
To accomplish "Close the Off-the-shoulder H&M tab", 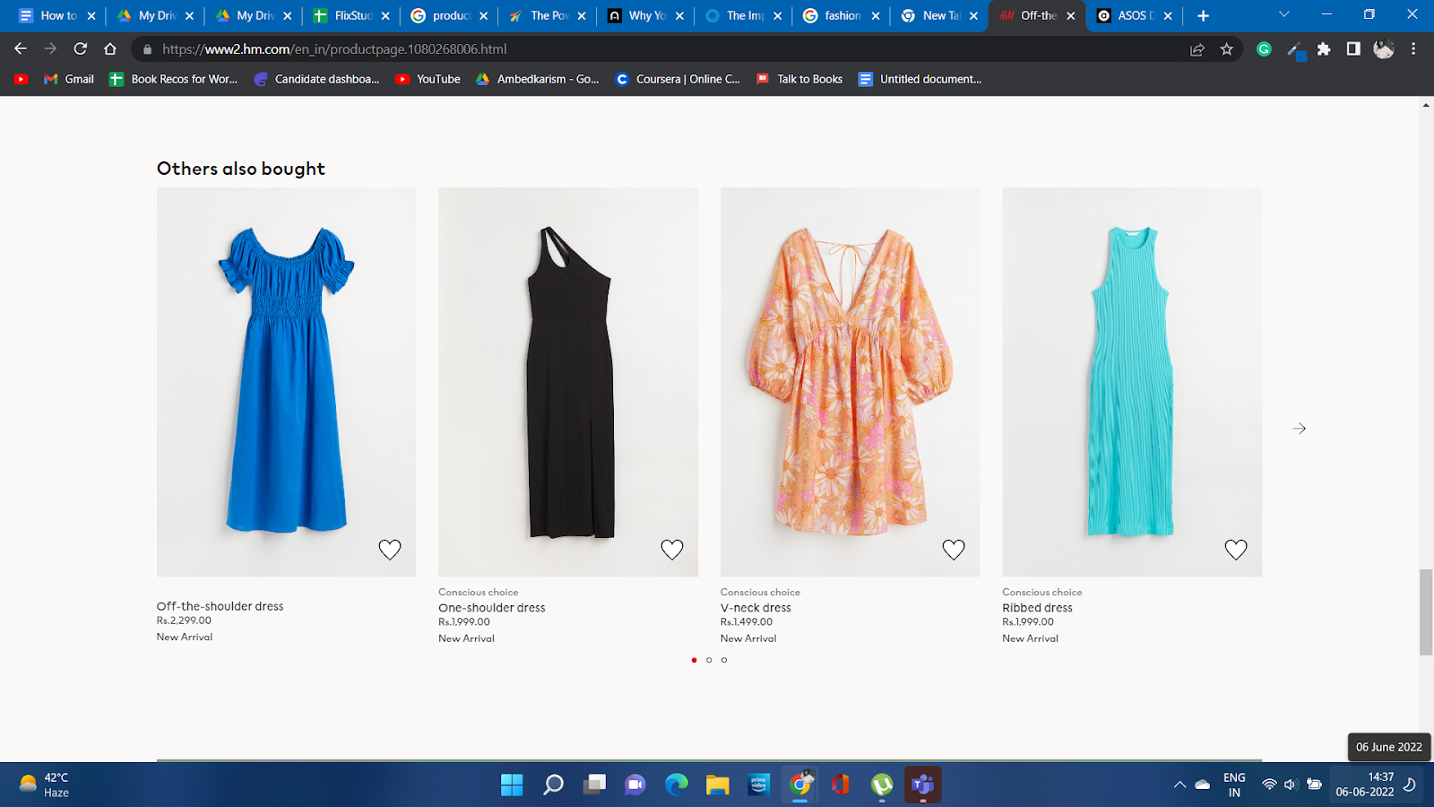I will coord(1070,15).
